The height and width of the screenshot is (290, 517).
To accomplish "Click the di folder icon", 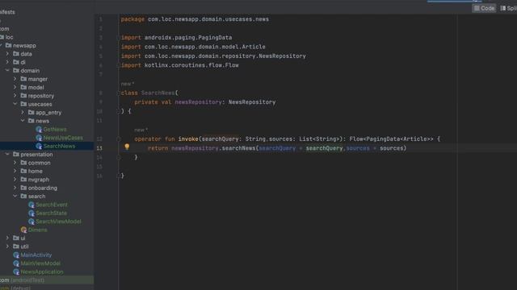I will 16,62.
